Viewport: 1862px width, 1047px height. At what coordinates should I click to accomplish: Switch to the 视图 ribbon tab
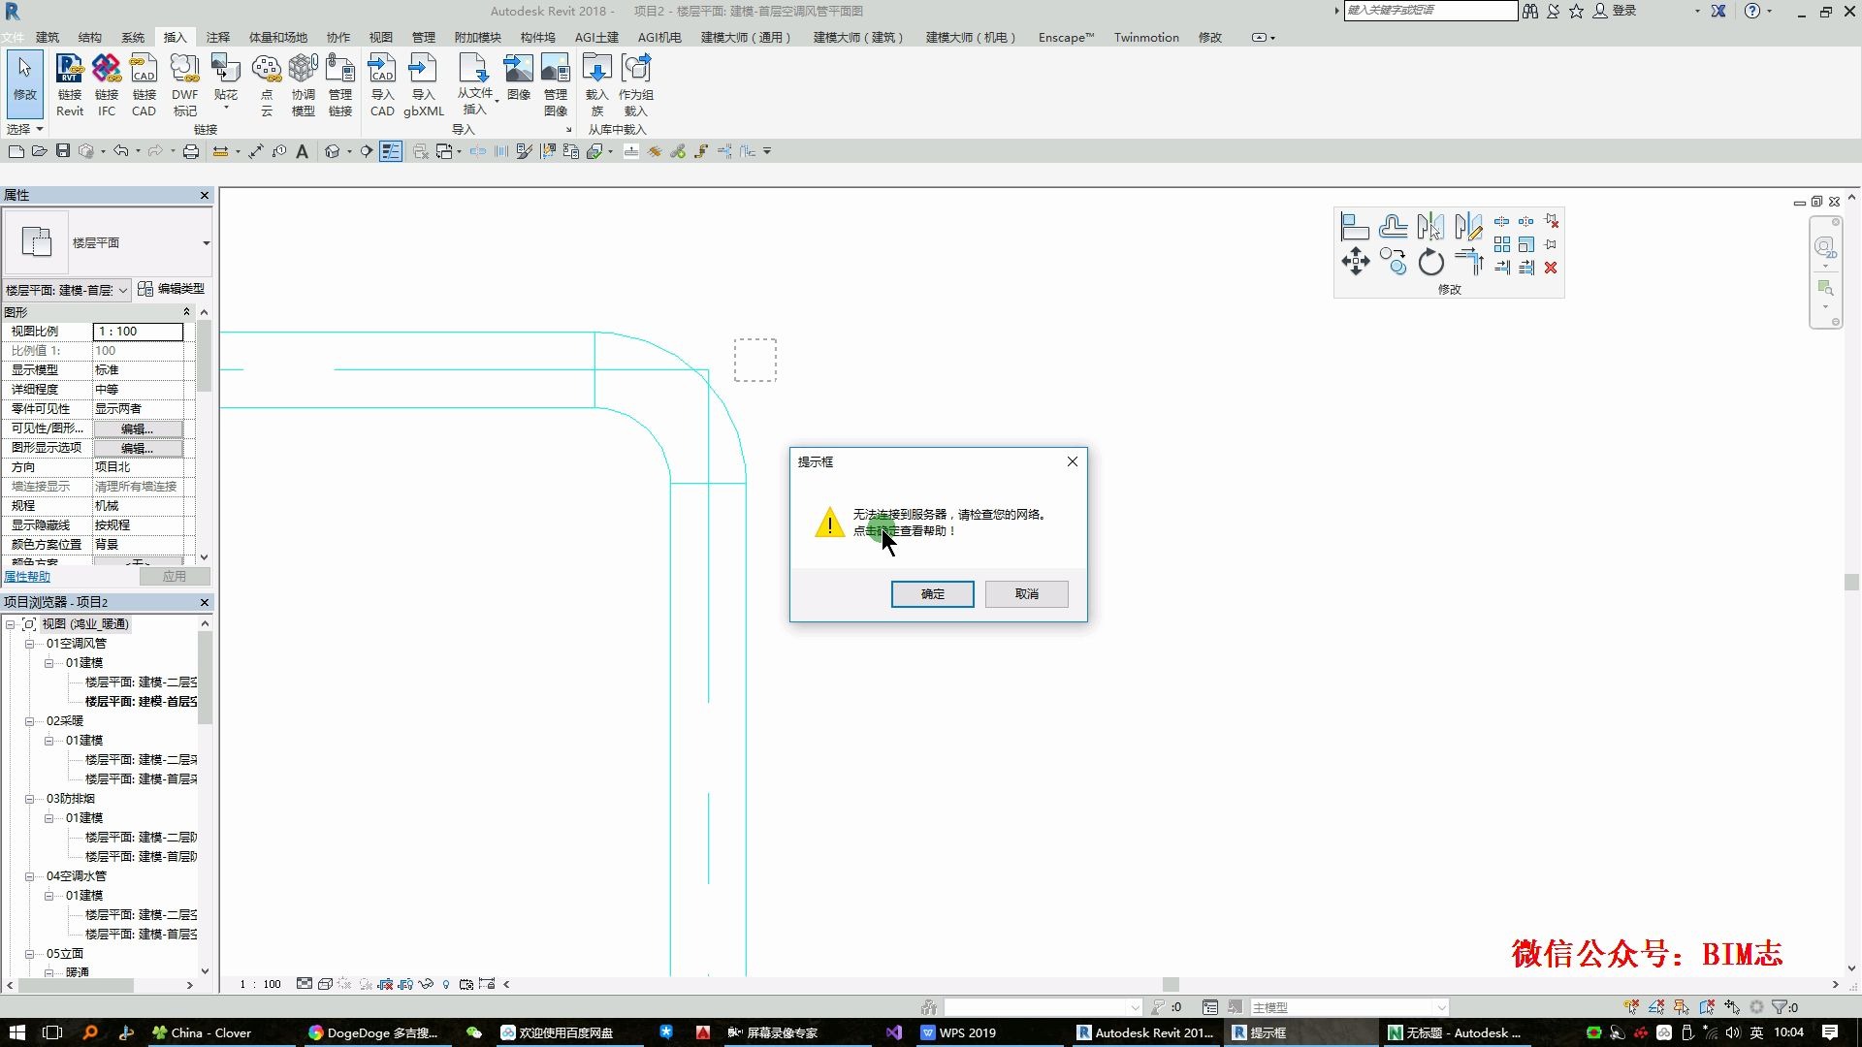pyautogui.click(x=380, y=37)
